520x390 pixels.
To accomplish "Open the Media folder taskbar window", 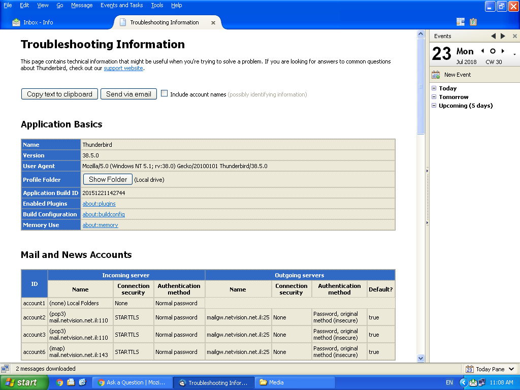I will tap(295, 382).
